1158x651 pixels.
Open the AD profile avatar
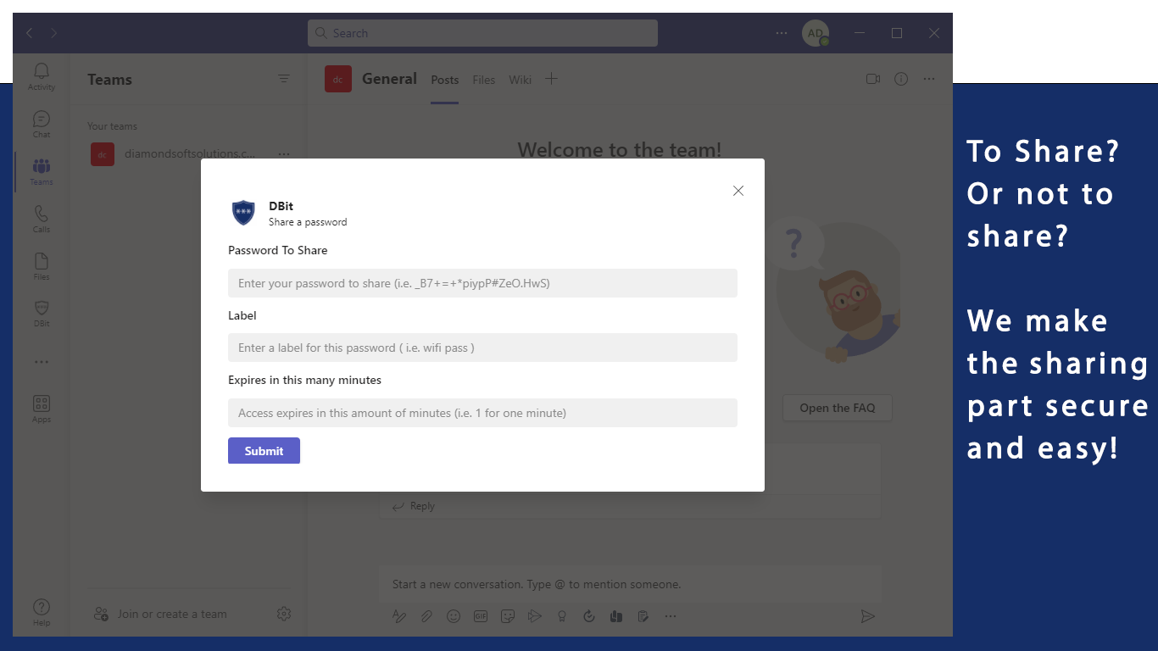816,33
